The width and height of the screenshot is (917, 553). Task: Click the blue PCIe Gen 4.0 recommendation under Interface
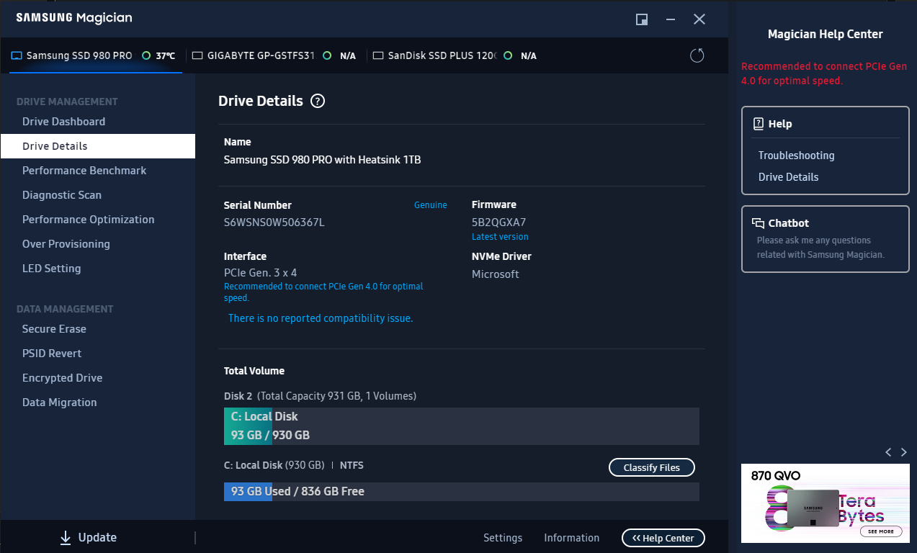tap(323, 292)
